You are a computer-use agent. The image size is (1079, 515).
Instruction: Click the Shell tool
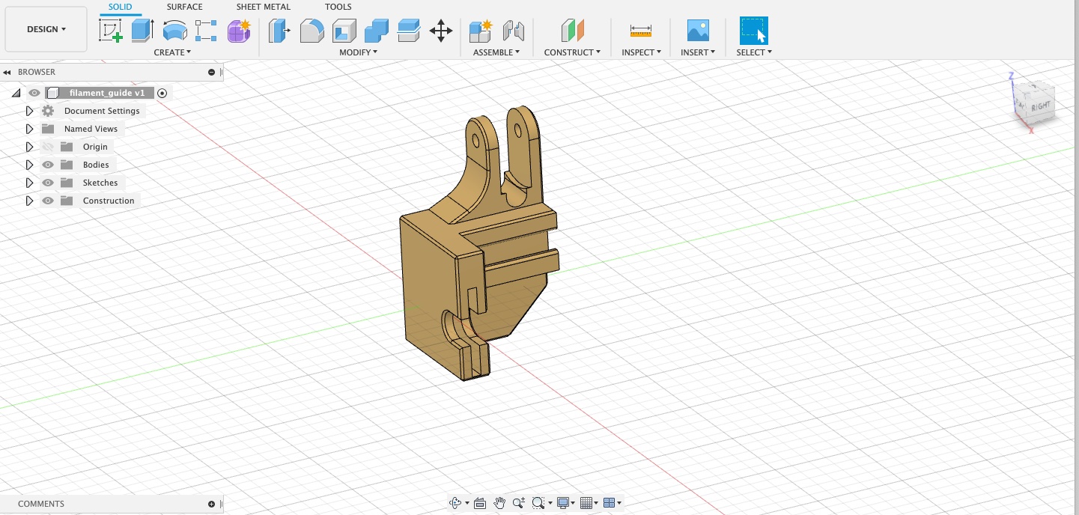(344, 31)
